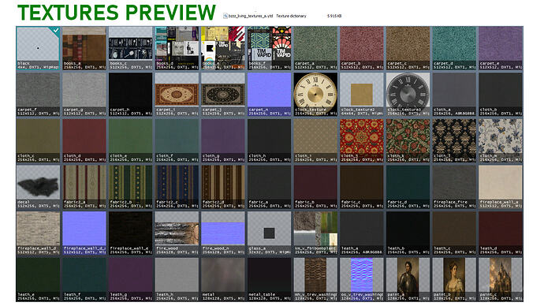Select the 'black' texture thumbnail
544x306 pixels.
point(38,48)
